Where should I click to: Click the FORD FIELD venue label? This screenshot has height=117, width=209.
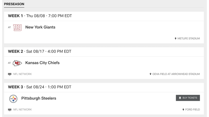click(x=192, y=110)
